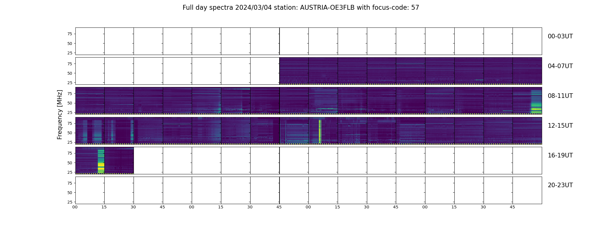Click the second spectrogram panel in the 16-19UT row
Viewport: 602px width, 229px height.
point(119,161)
